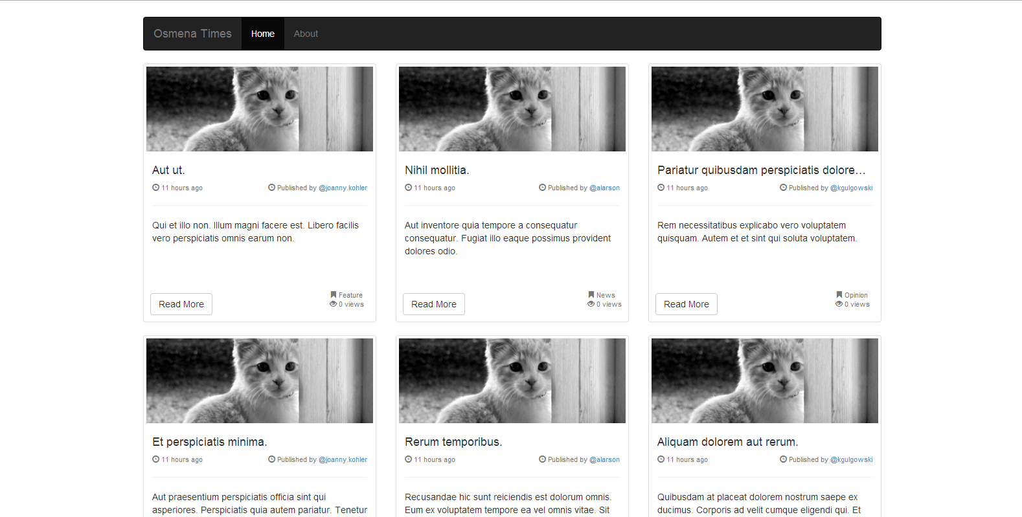The height and width of the screenshot is (517, 1022).
Task: Open @kgulgowski profile in Pariatur quibusdam card
Action: pos(851,188)
